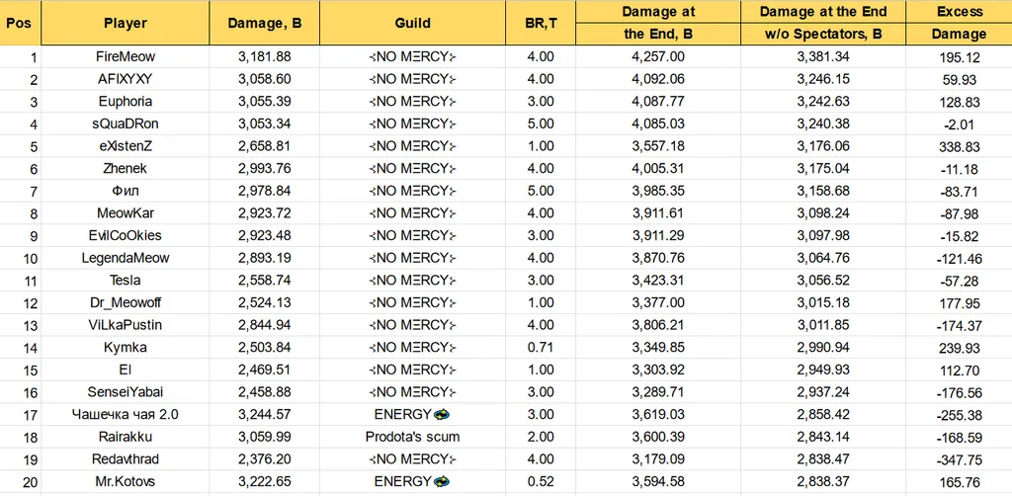Viewport: 1012px width, 496px height.
Task: Click the Guild column header
Action: pyautogui.click(x=412, y=24)
